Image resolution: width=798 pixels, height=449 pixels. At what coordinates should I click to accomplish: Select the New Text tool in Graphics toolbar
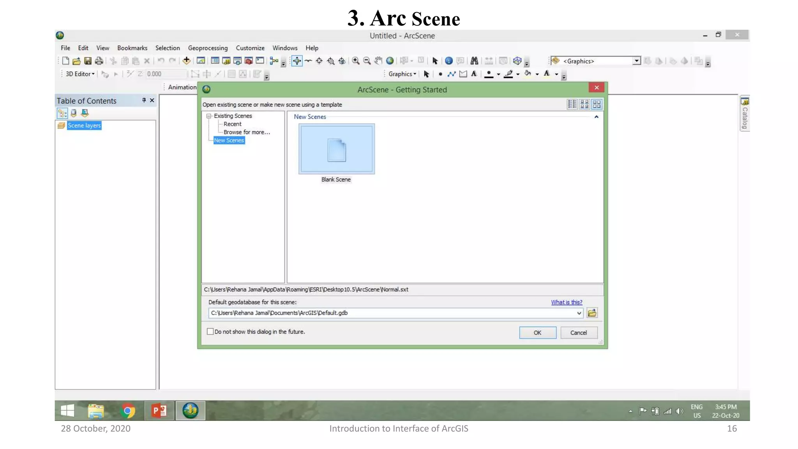coord(474,74)
